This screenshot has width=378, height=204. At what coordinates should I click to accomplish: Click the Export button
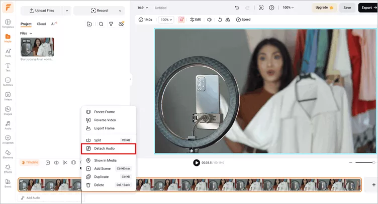click(x=368, y=8)
